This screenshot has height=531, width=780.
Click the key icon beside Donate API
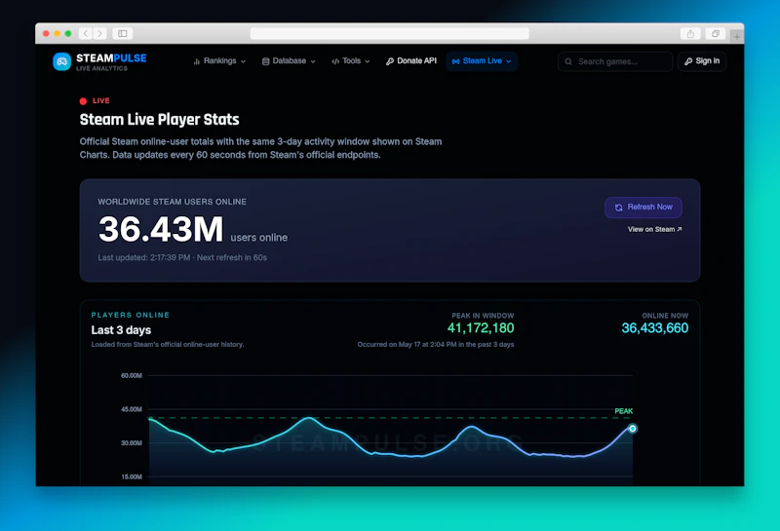click(x=390, y=61)
